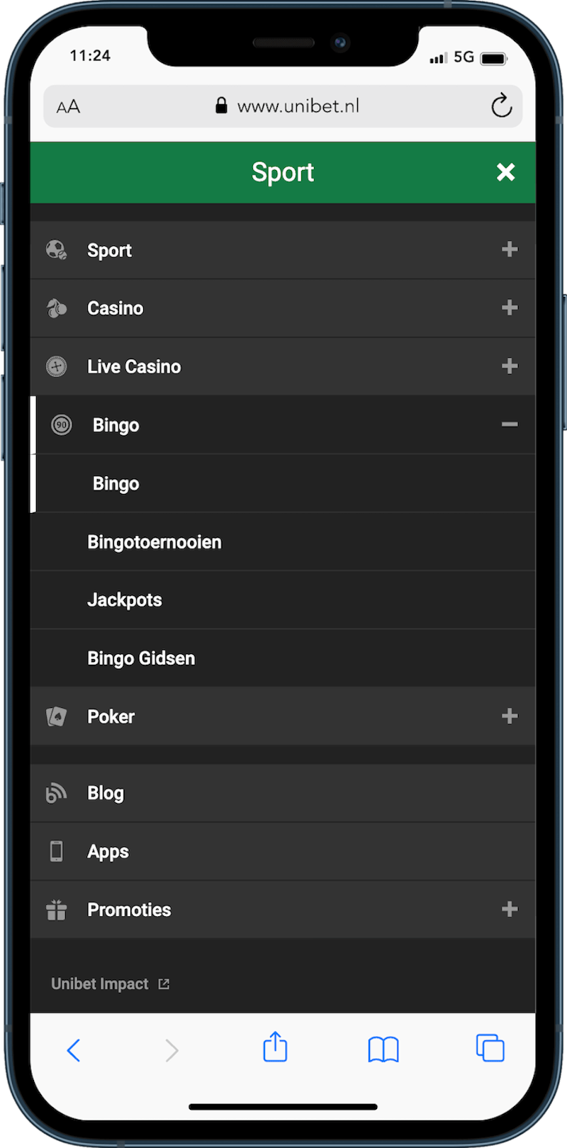Click the Poker cards icon
Viewport: 567px width, 1148px height.
tap(57, 716)
